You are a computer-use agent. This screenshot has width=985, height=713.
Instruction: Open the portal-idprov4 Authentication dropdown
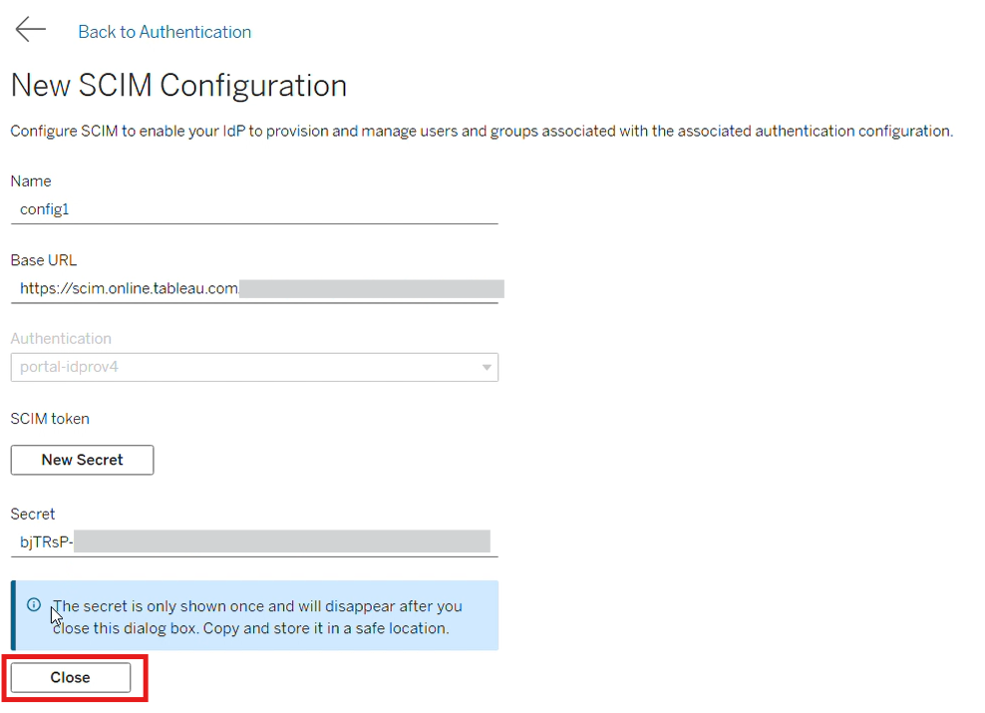point(254,368)
